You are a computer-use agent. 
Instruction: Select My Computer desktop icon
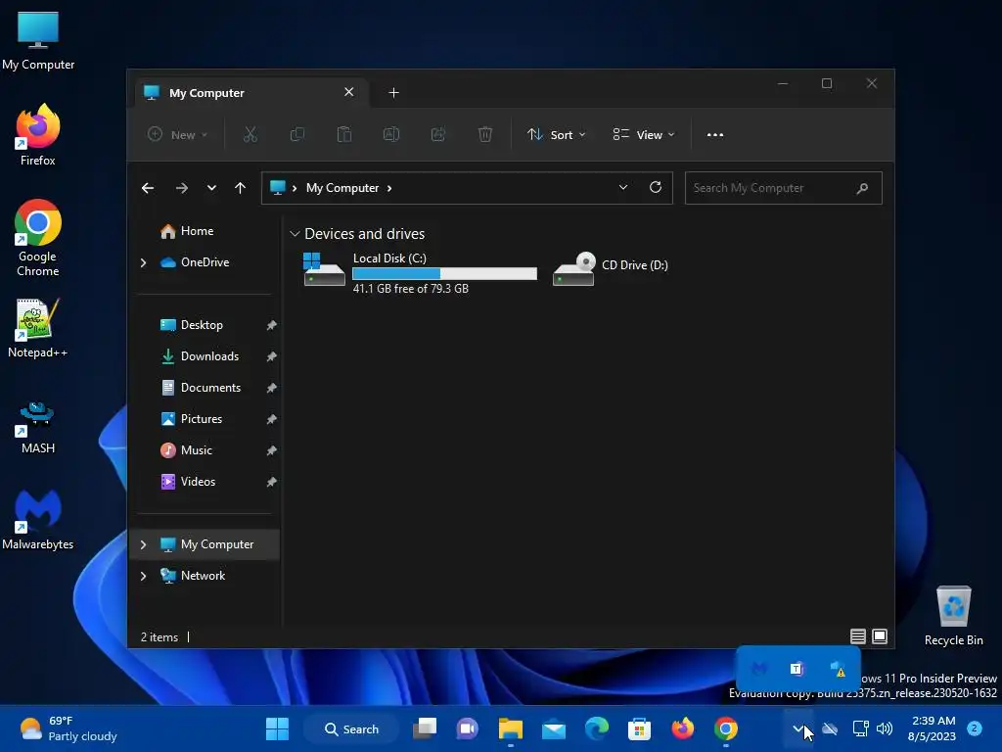coord(38,41)
